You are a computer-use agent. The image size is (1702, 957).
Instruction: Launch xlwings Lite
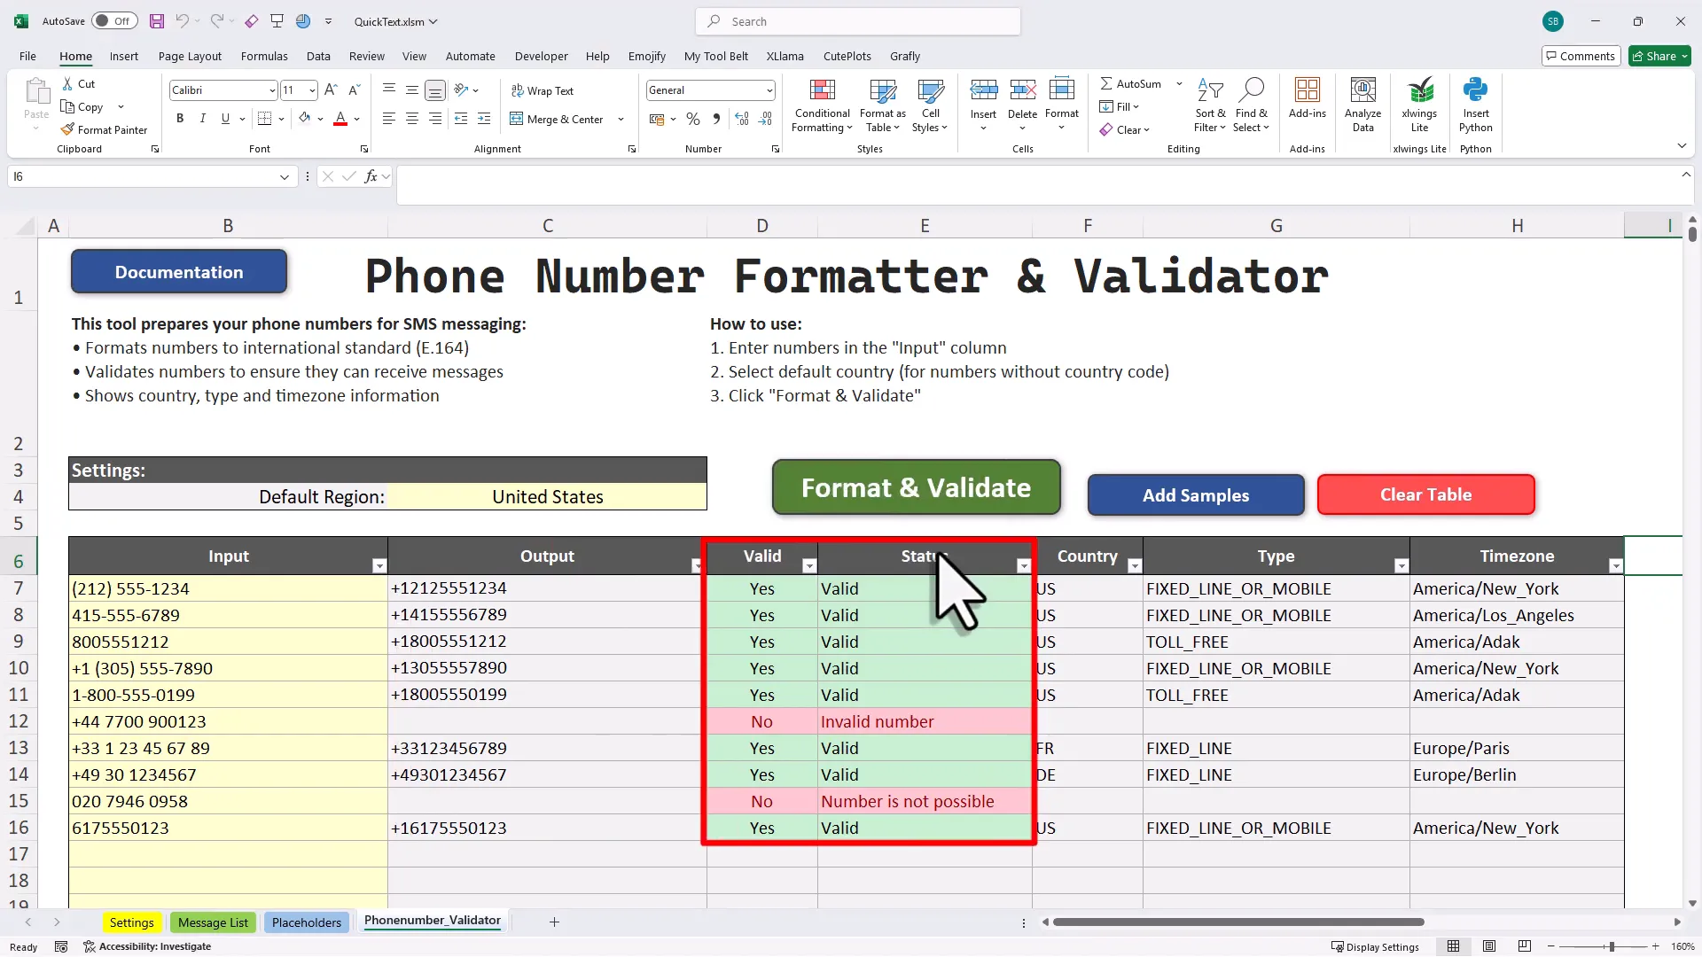[1419, 102]
